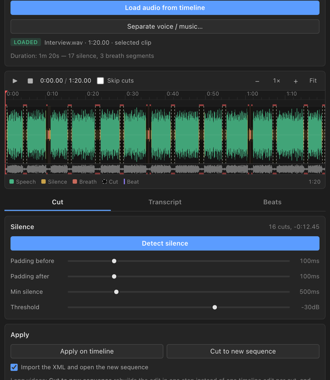
Task: Zoom in the waveform with plus icon
Action: pos(296,81)
